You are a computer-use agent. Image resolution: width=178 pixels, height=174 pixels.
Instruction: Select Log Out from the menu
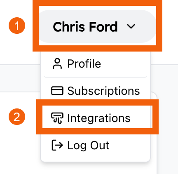coord(96,145)
